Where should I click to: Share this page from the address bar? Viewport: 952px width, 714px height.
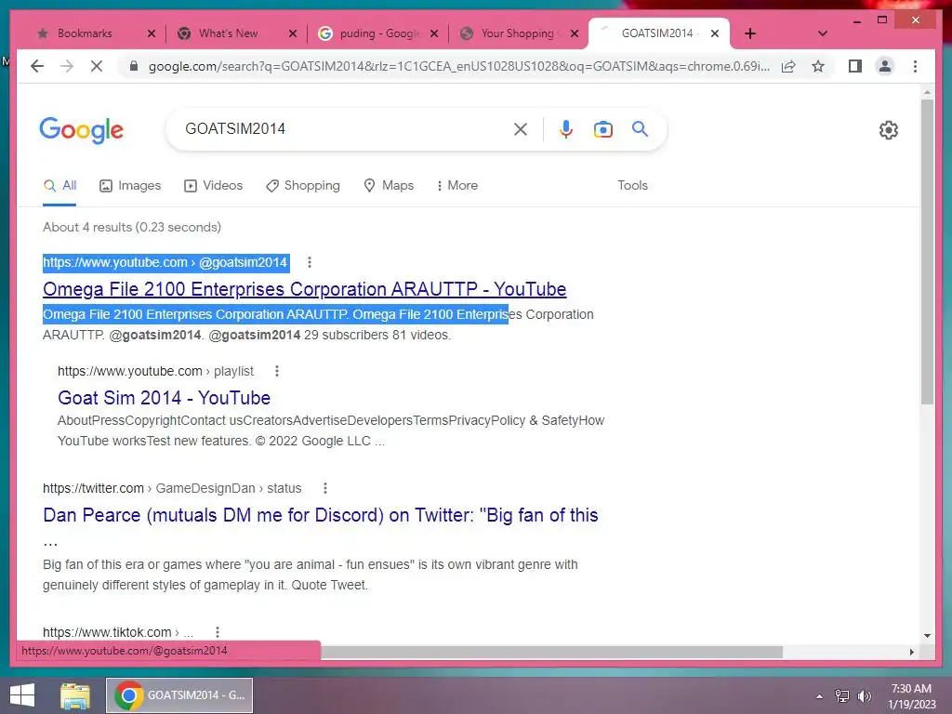click(788, 66)
